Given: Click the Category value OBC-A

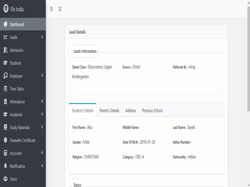Looking at the screenshot, I should point(140,157).
